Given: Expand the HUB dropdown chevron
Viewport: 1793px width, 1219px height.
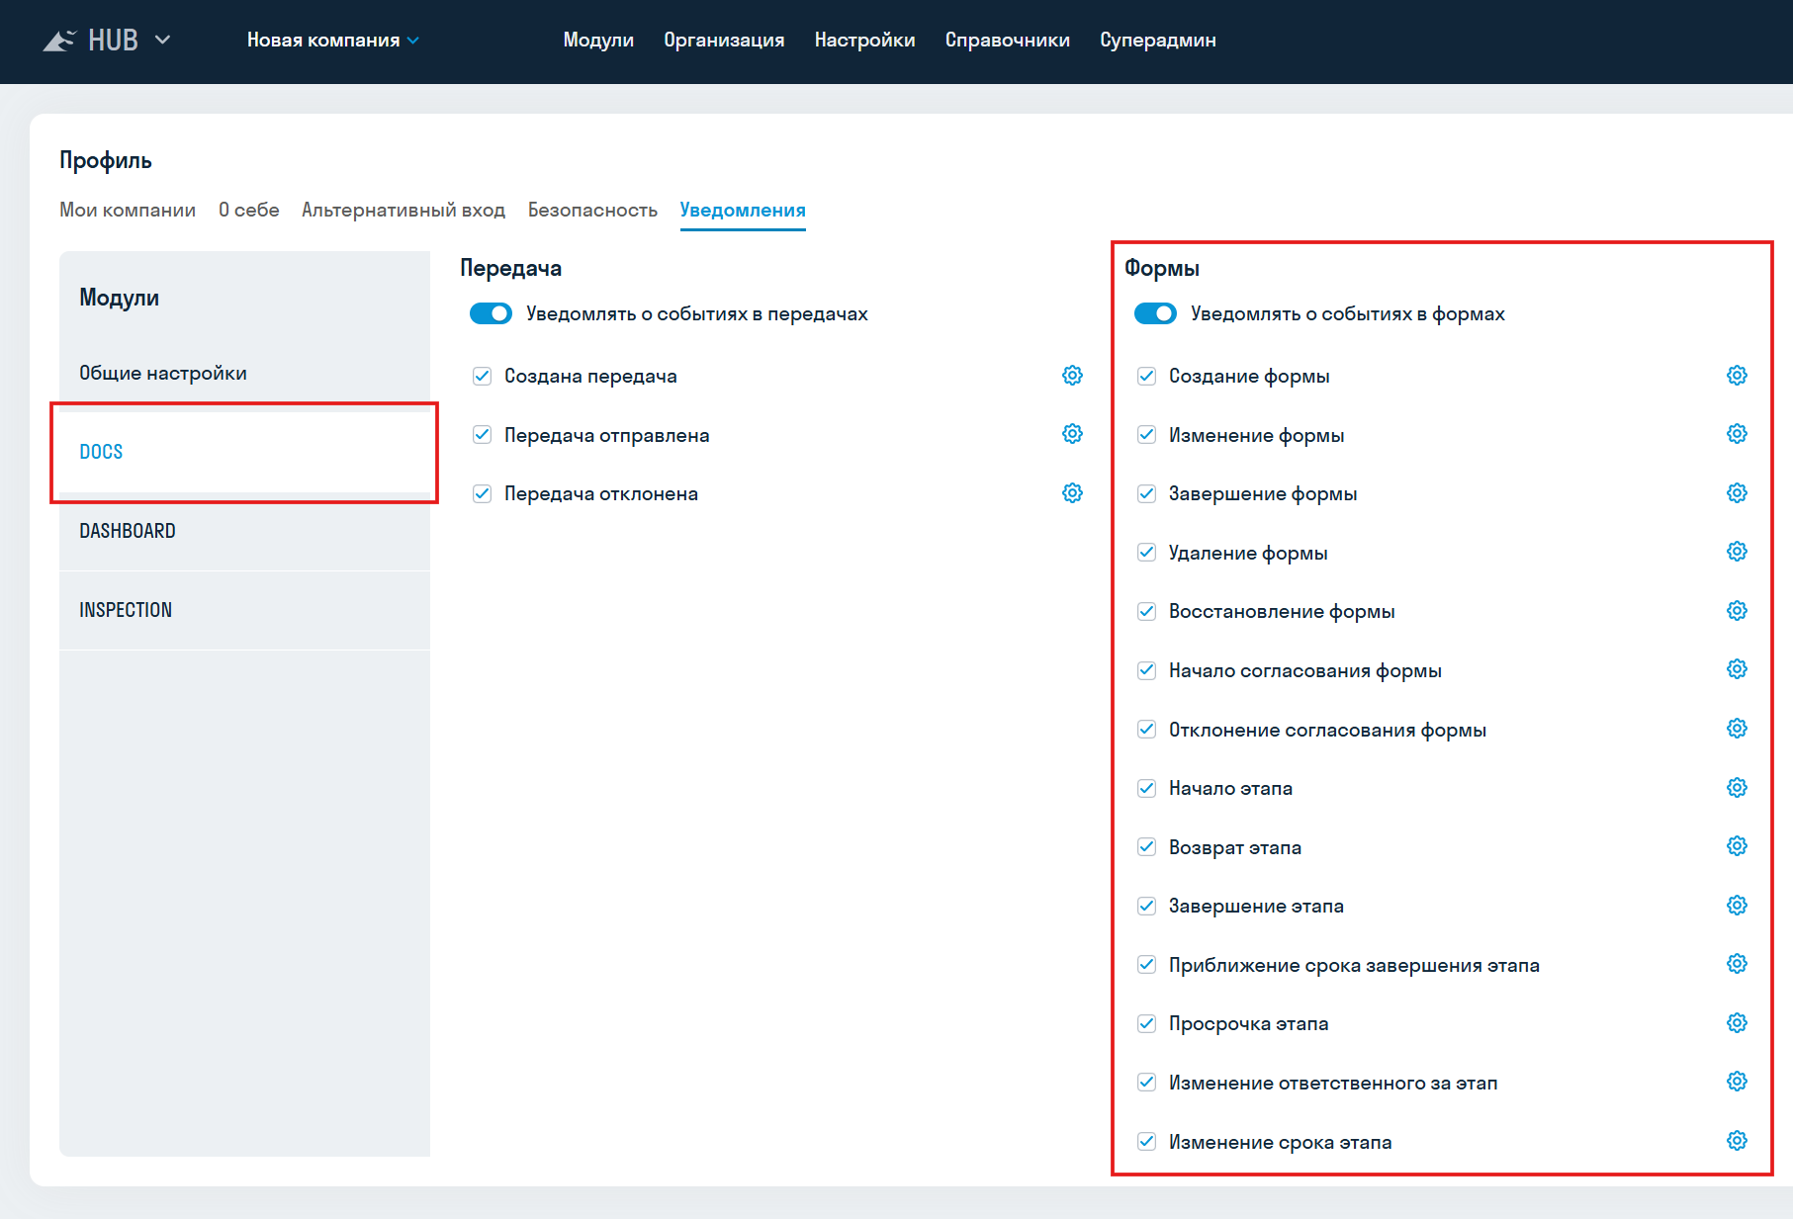Looking at the screenshot, I should (163, 40).
